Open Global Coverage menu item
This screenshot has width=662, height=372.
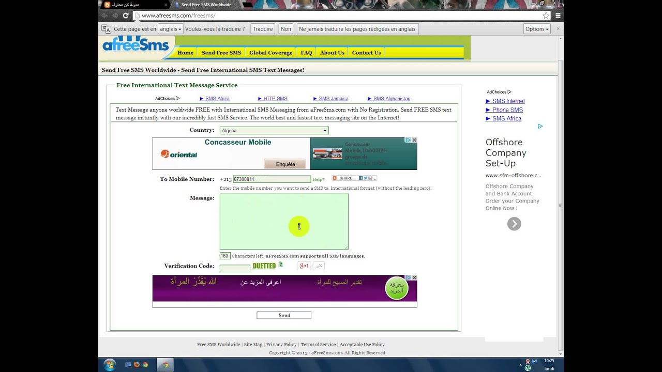[x=271, y=53]
